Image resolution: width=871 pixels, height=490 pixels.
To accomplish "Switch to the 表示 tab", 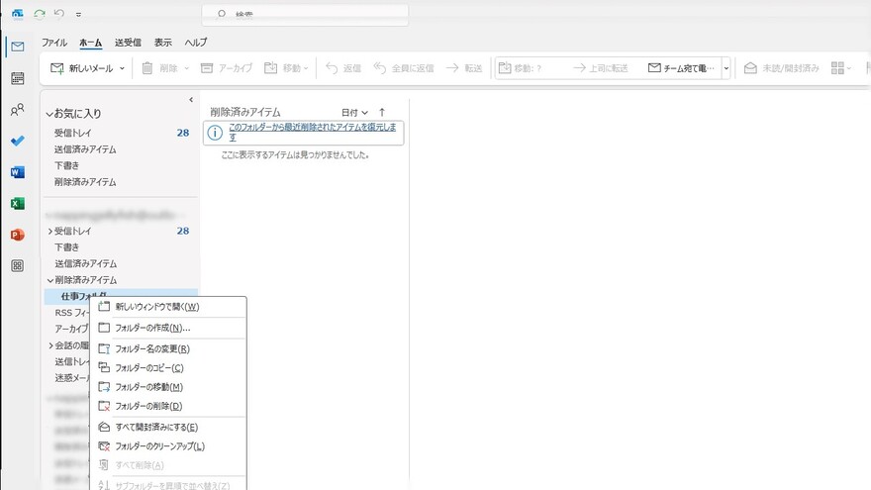I will point(162,43).
